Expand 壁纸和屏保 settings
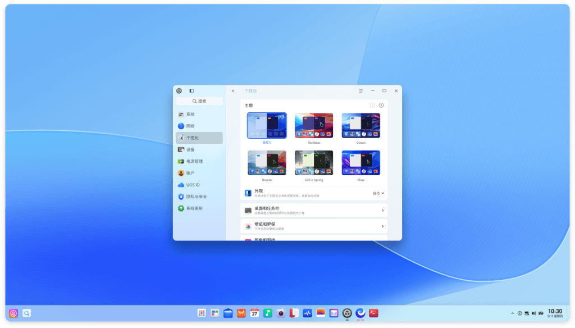 pyautogui.click(x=314, y=226)
